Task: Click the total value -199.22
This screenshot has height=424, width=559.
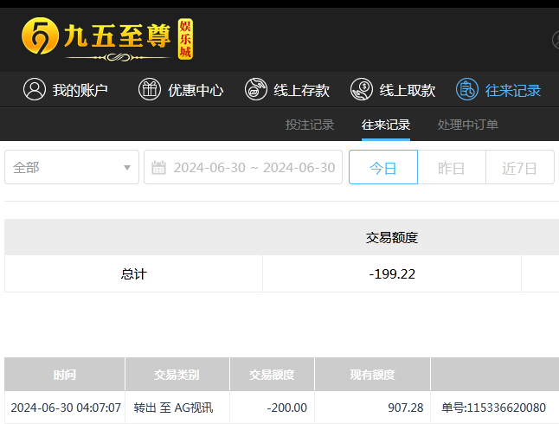Action: tap(392, 274)
